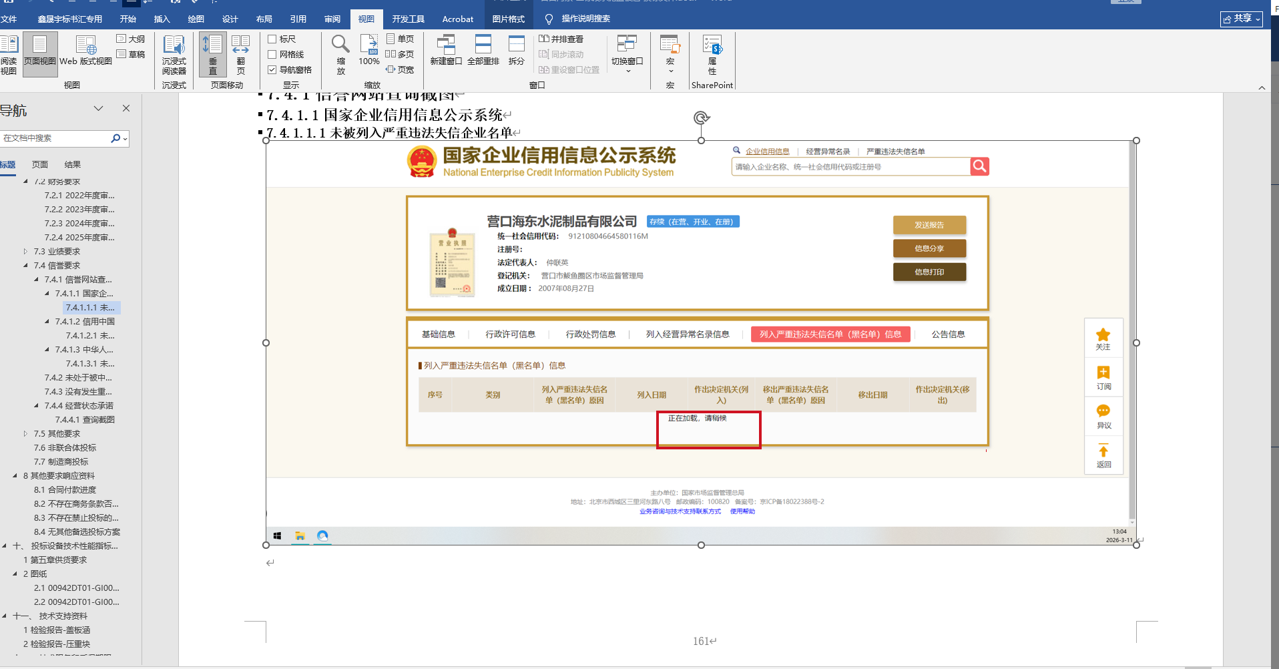Viewport: 1279px width, 669px height.
Task: Collapse the 7.4.4 经营状态承诺 heading
Action: (x=37, y=406)
